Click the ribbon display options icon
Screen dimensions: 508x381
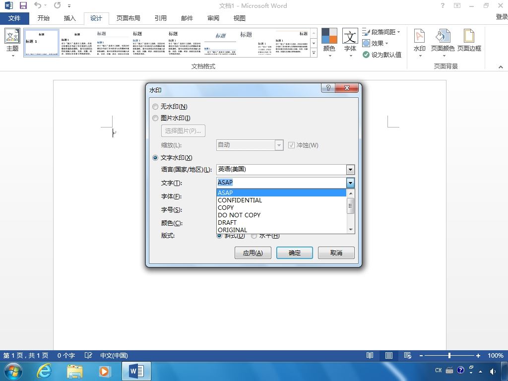pos(457,5)
